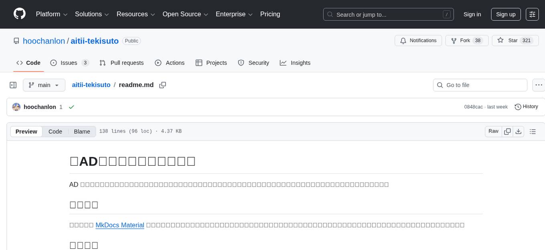Viewport: 545px width, 250px height.
Task: Open the main branch dropdown
Action: pyautogui.click(x=44, y=85)
